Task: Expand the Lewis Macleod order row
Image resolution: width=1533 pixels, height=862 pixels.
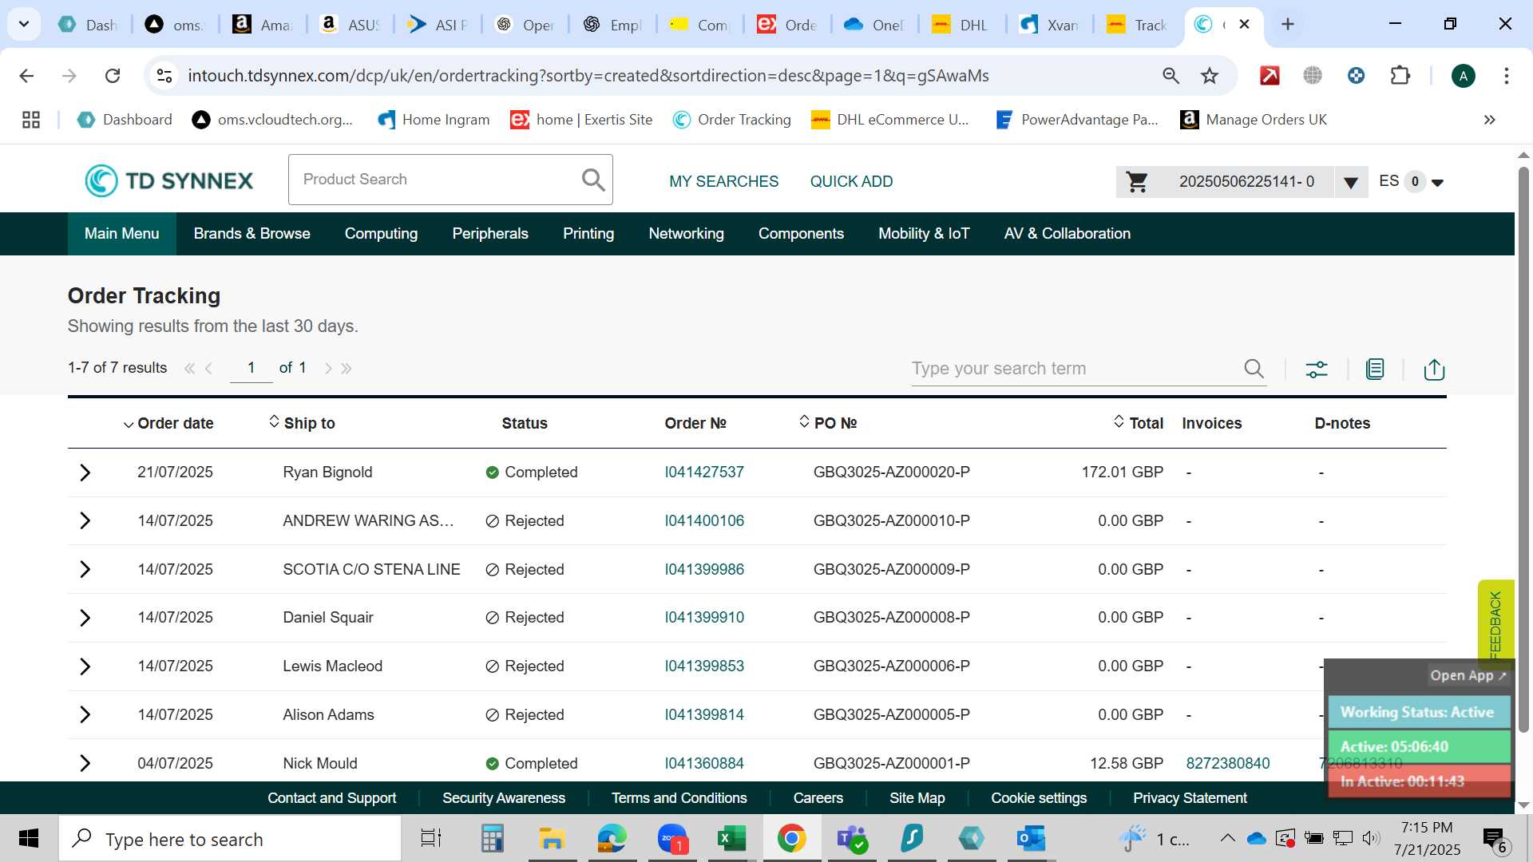Action: pyautogui.click(x=85, y=666)
